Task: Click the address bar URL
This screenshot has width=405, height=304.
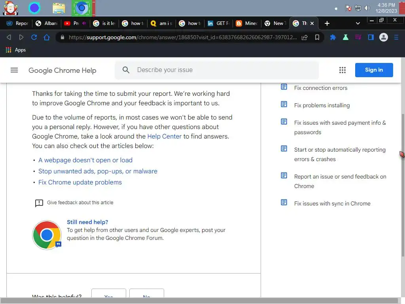Action: pyautogui.click(x=182, y=38)
